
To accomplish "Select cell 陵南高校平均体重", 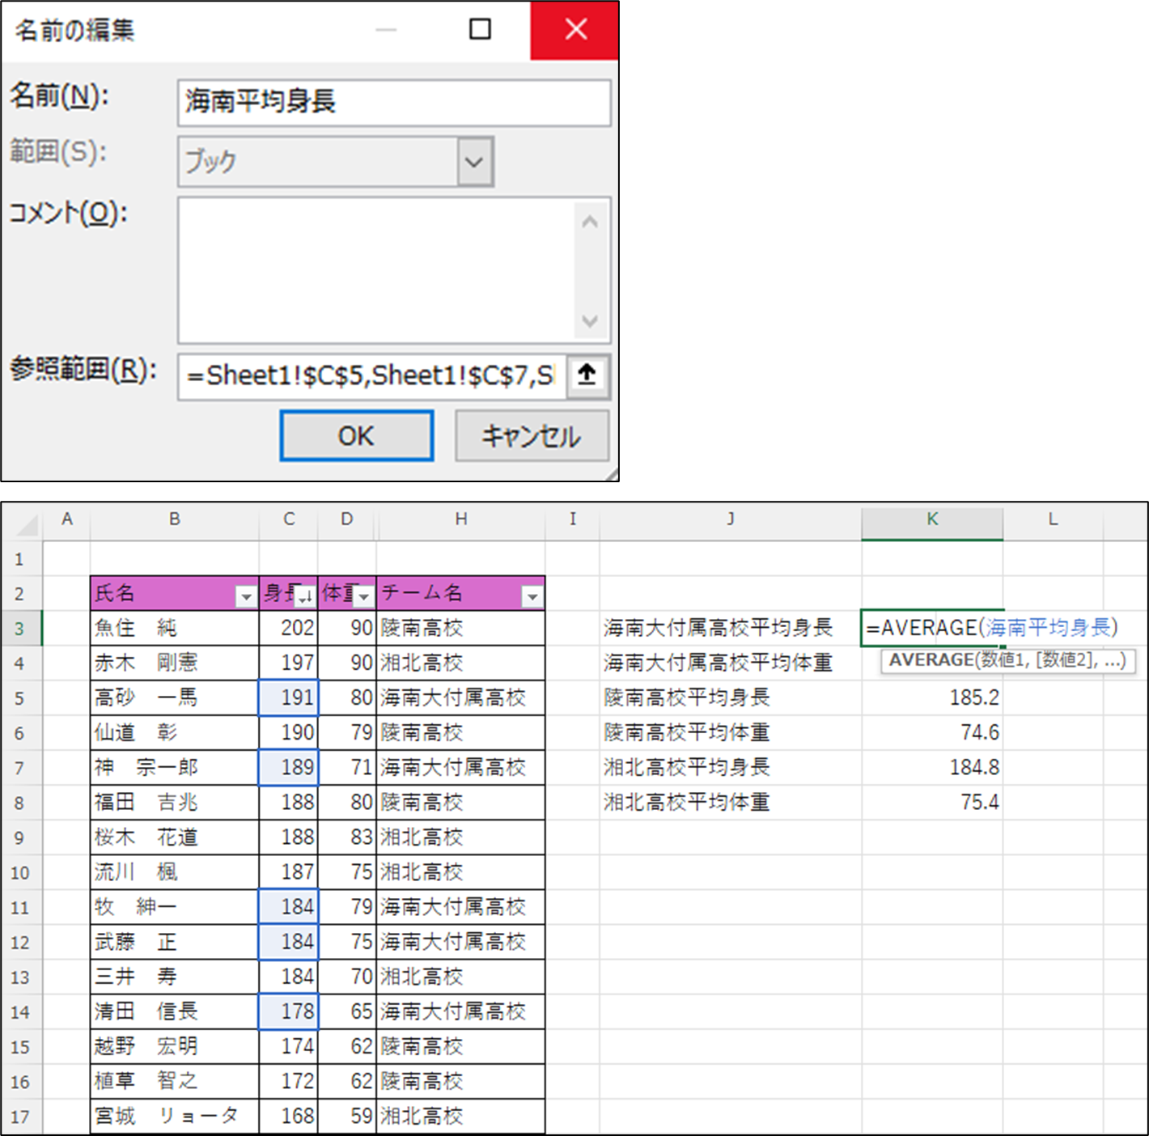I will (x=731, y=733).
